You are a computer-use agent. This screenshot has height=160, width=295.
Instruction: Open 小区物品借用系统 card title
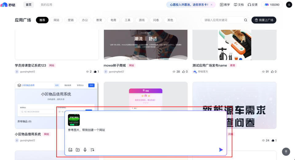tap(28, 134)
